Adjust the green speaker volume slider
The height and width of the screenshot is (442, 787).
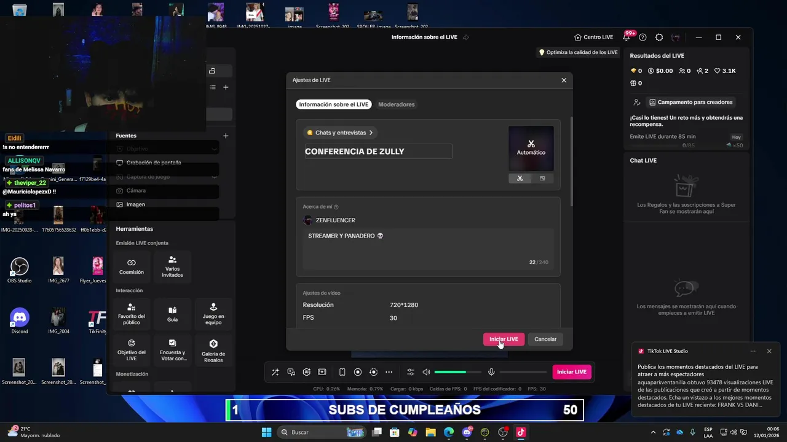tap(458, 372)
